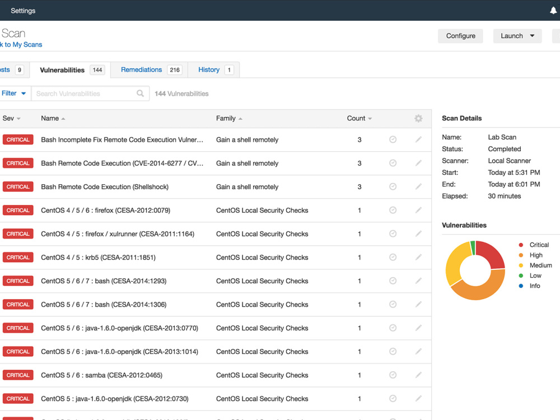Edit Bash Incomplete Fix row pencil icon
Screen dimensions: 560x420
[418, 139]
